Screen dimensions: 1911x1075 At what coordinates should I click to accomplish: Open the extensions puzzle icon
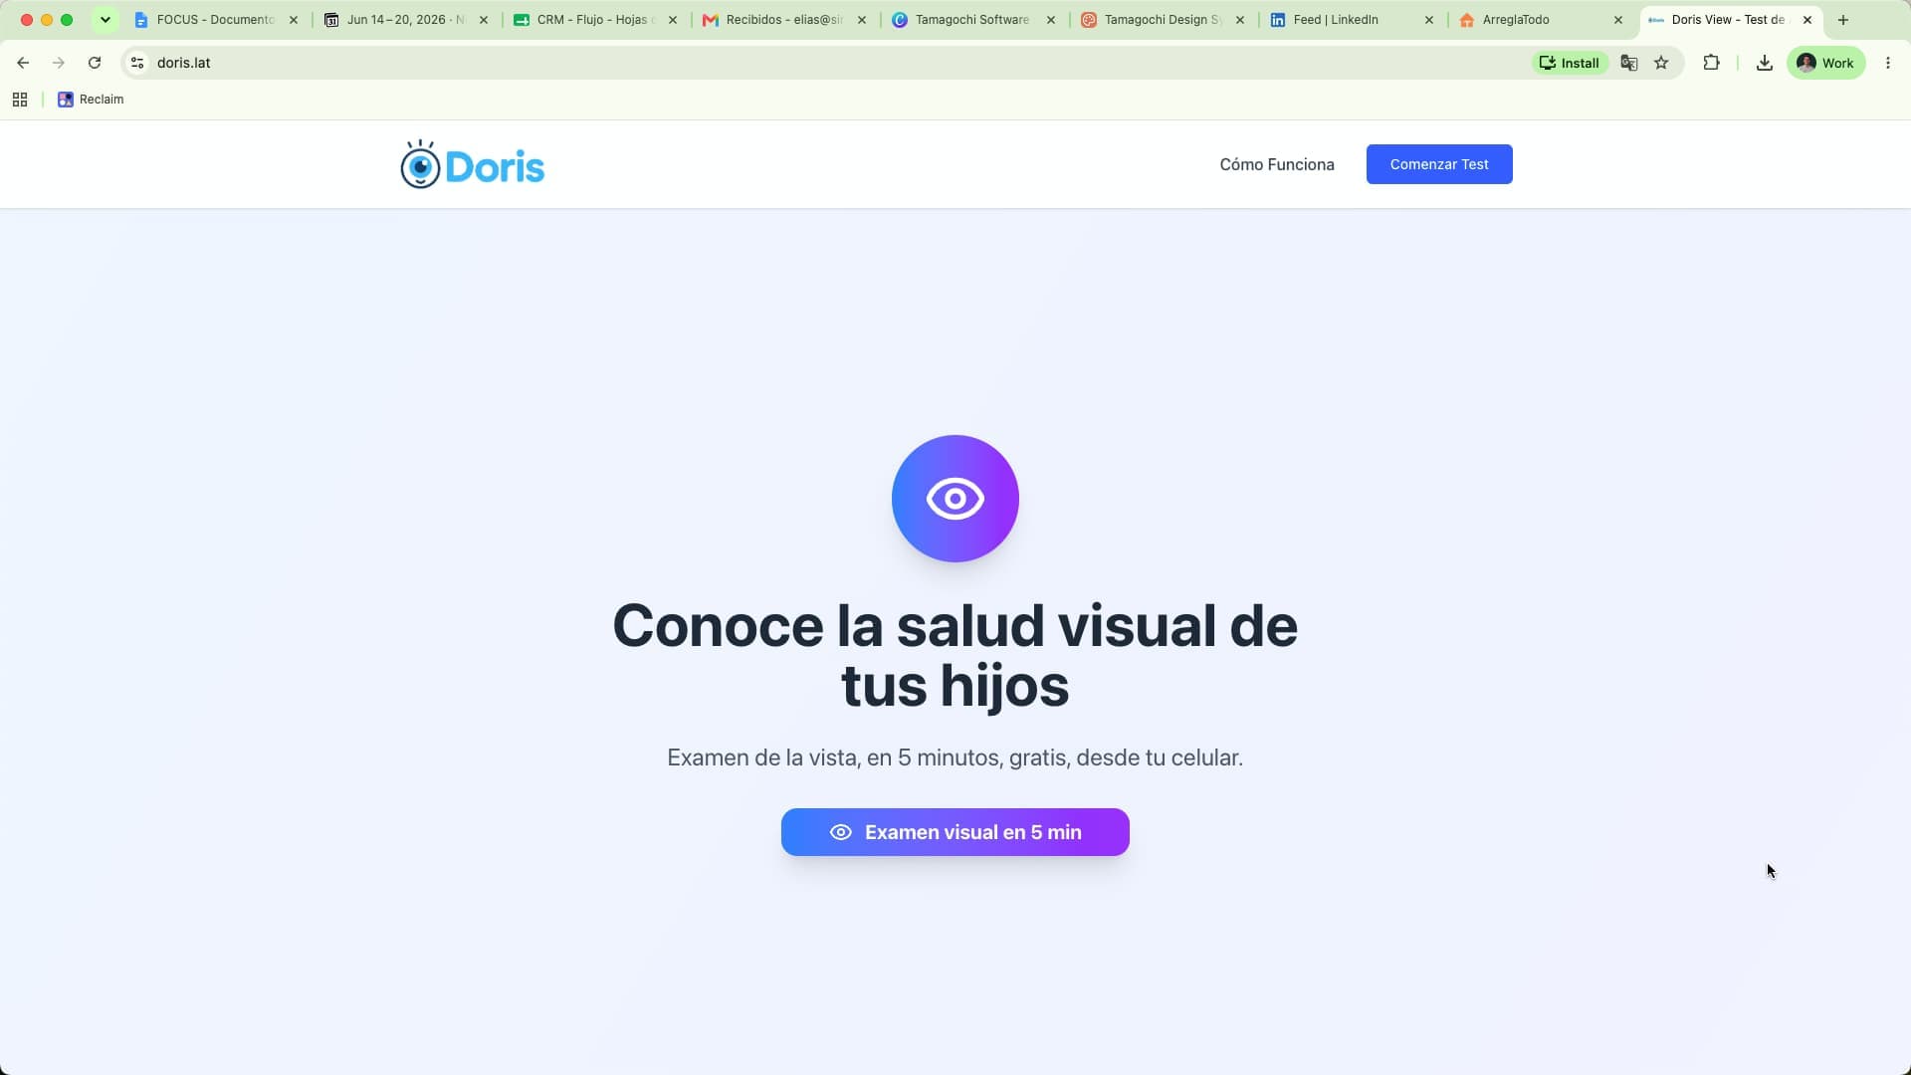point(1711,63)
